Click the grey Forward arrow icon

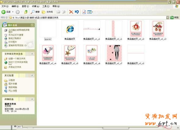pyautogui.click(x=18, y=12)
